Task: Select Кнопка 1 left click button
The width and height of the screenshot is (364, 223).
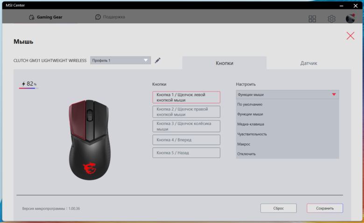Action: point(186,97)
